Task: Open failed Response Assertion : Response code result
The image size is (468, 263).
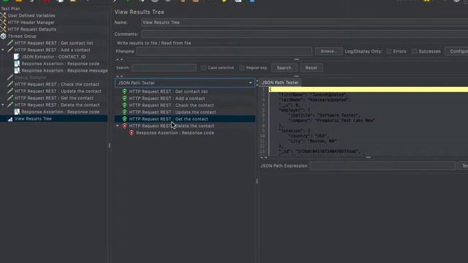Action: [175, 133]
